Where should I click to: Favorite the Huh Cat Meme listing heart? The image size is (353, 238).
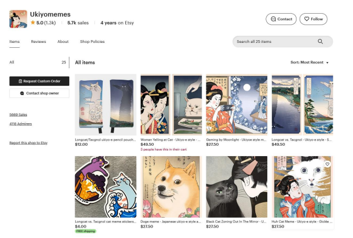click(327, 164)
